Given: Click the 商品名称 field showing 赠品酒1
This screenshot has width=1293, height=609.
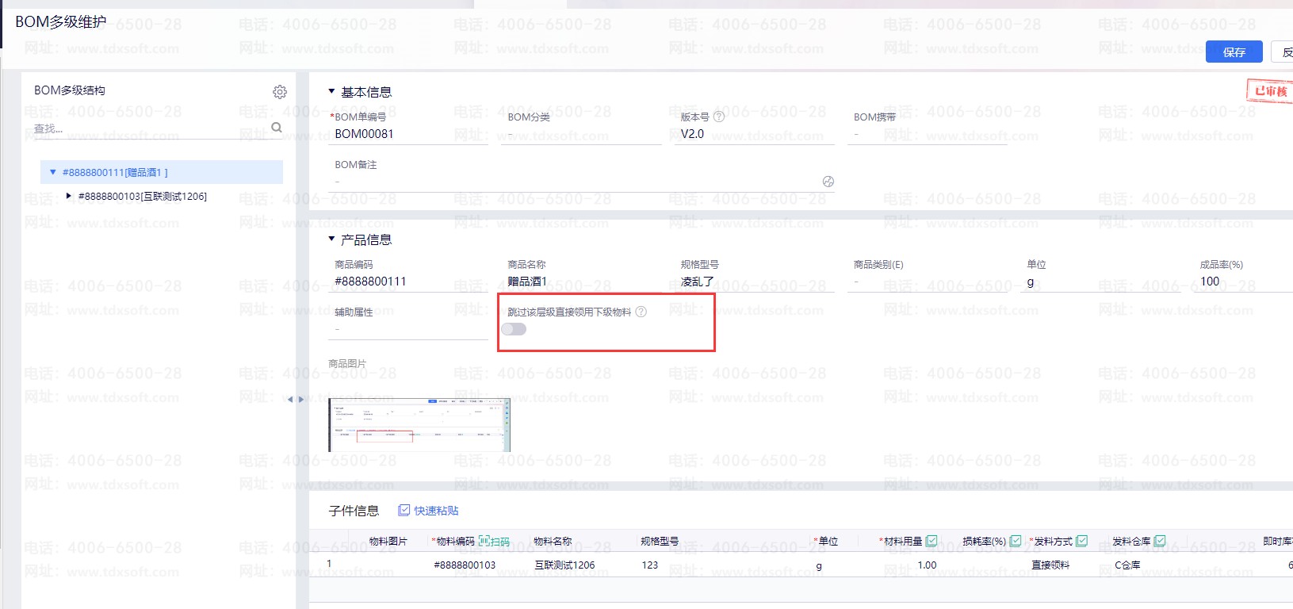Looking at the screenshot, I should pos(581,282).
